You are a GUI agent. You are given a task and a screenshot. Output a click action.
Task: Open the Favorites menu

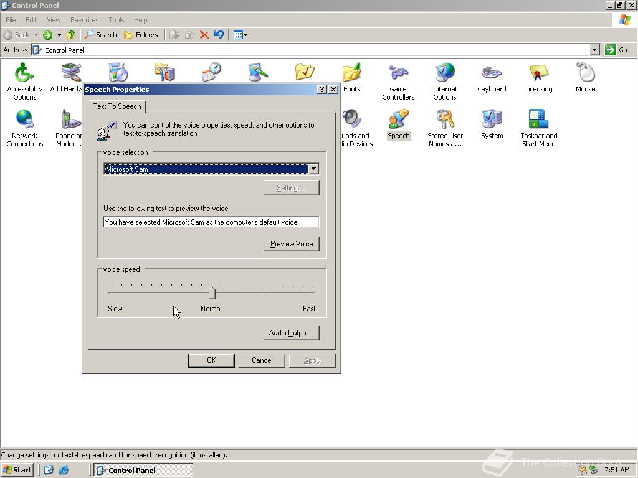pos(84,20)
